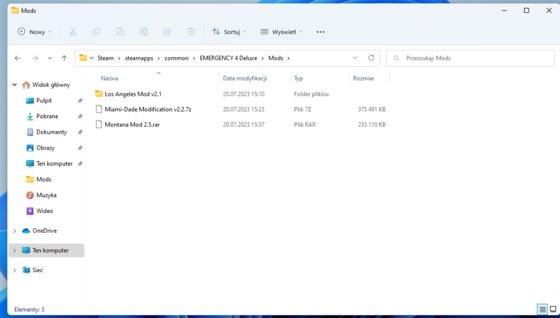Select Sieć in navigation pane
The height and width of the screenshot is (318, 560).
(x=38, y=270)
